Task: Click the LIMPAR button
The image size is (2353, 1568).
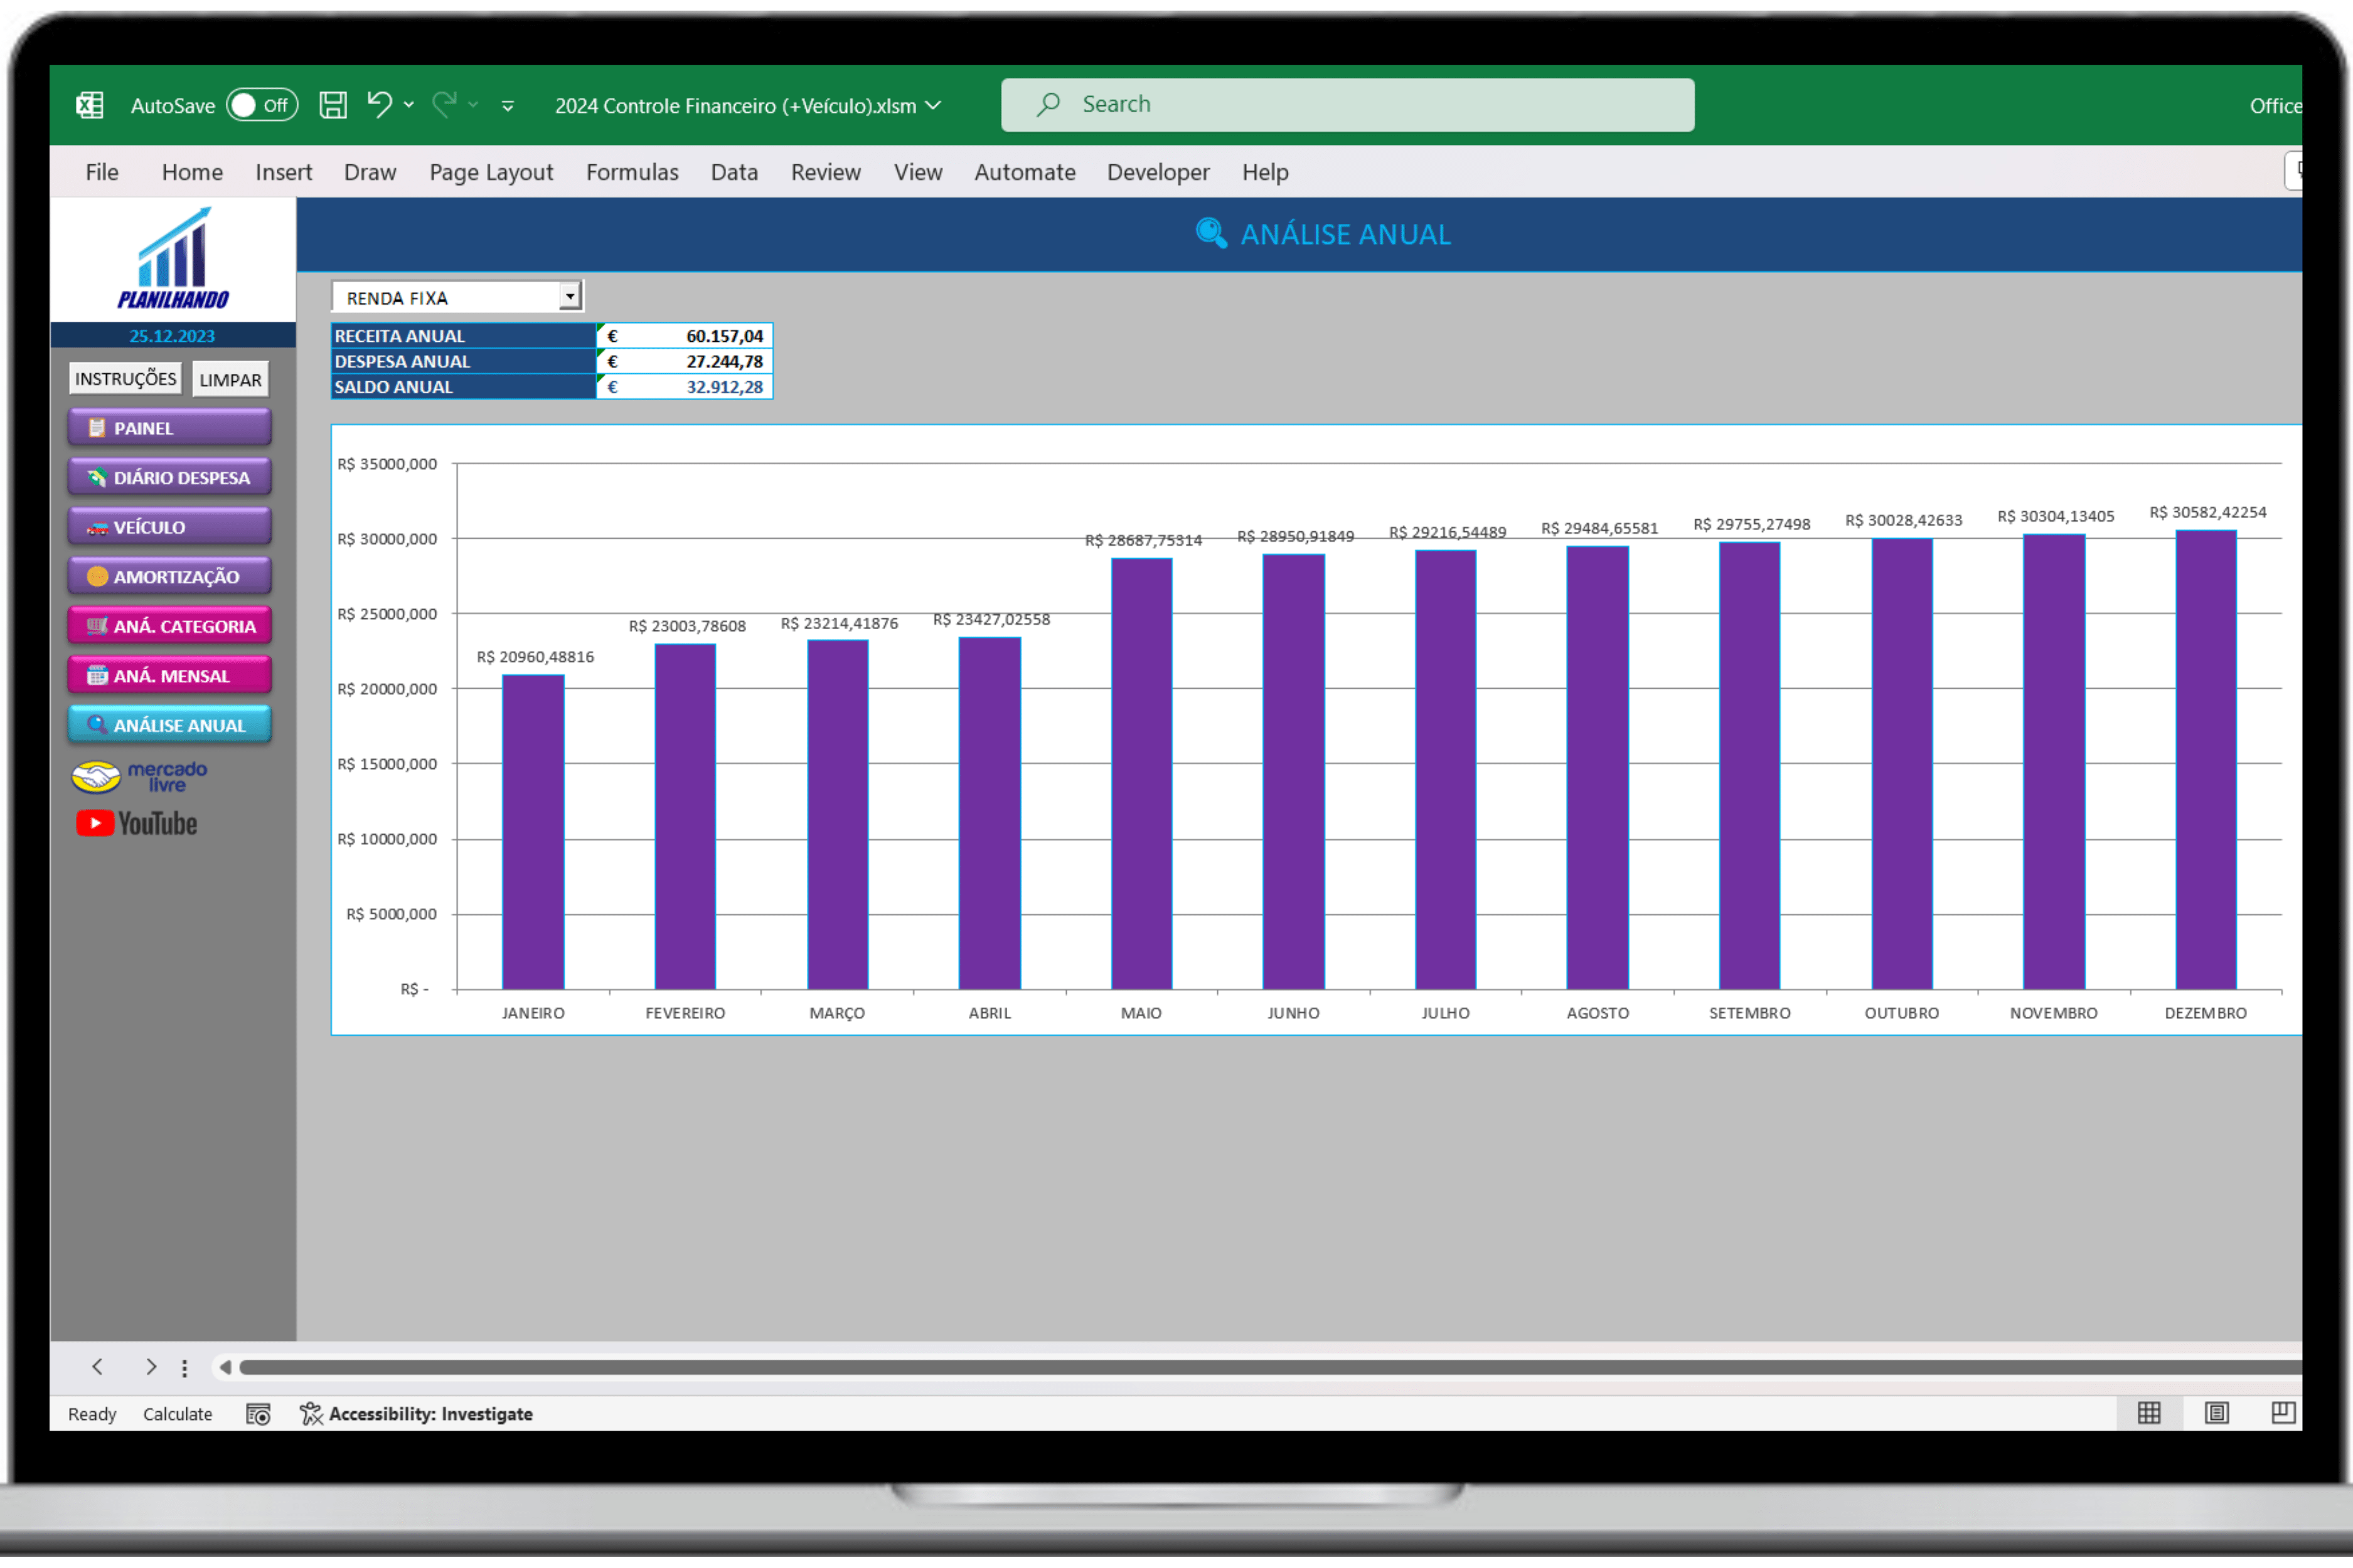Action: [x=230, y=380]
